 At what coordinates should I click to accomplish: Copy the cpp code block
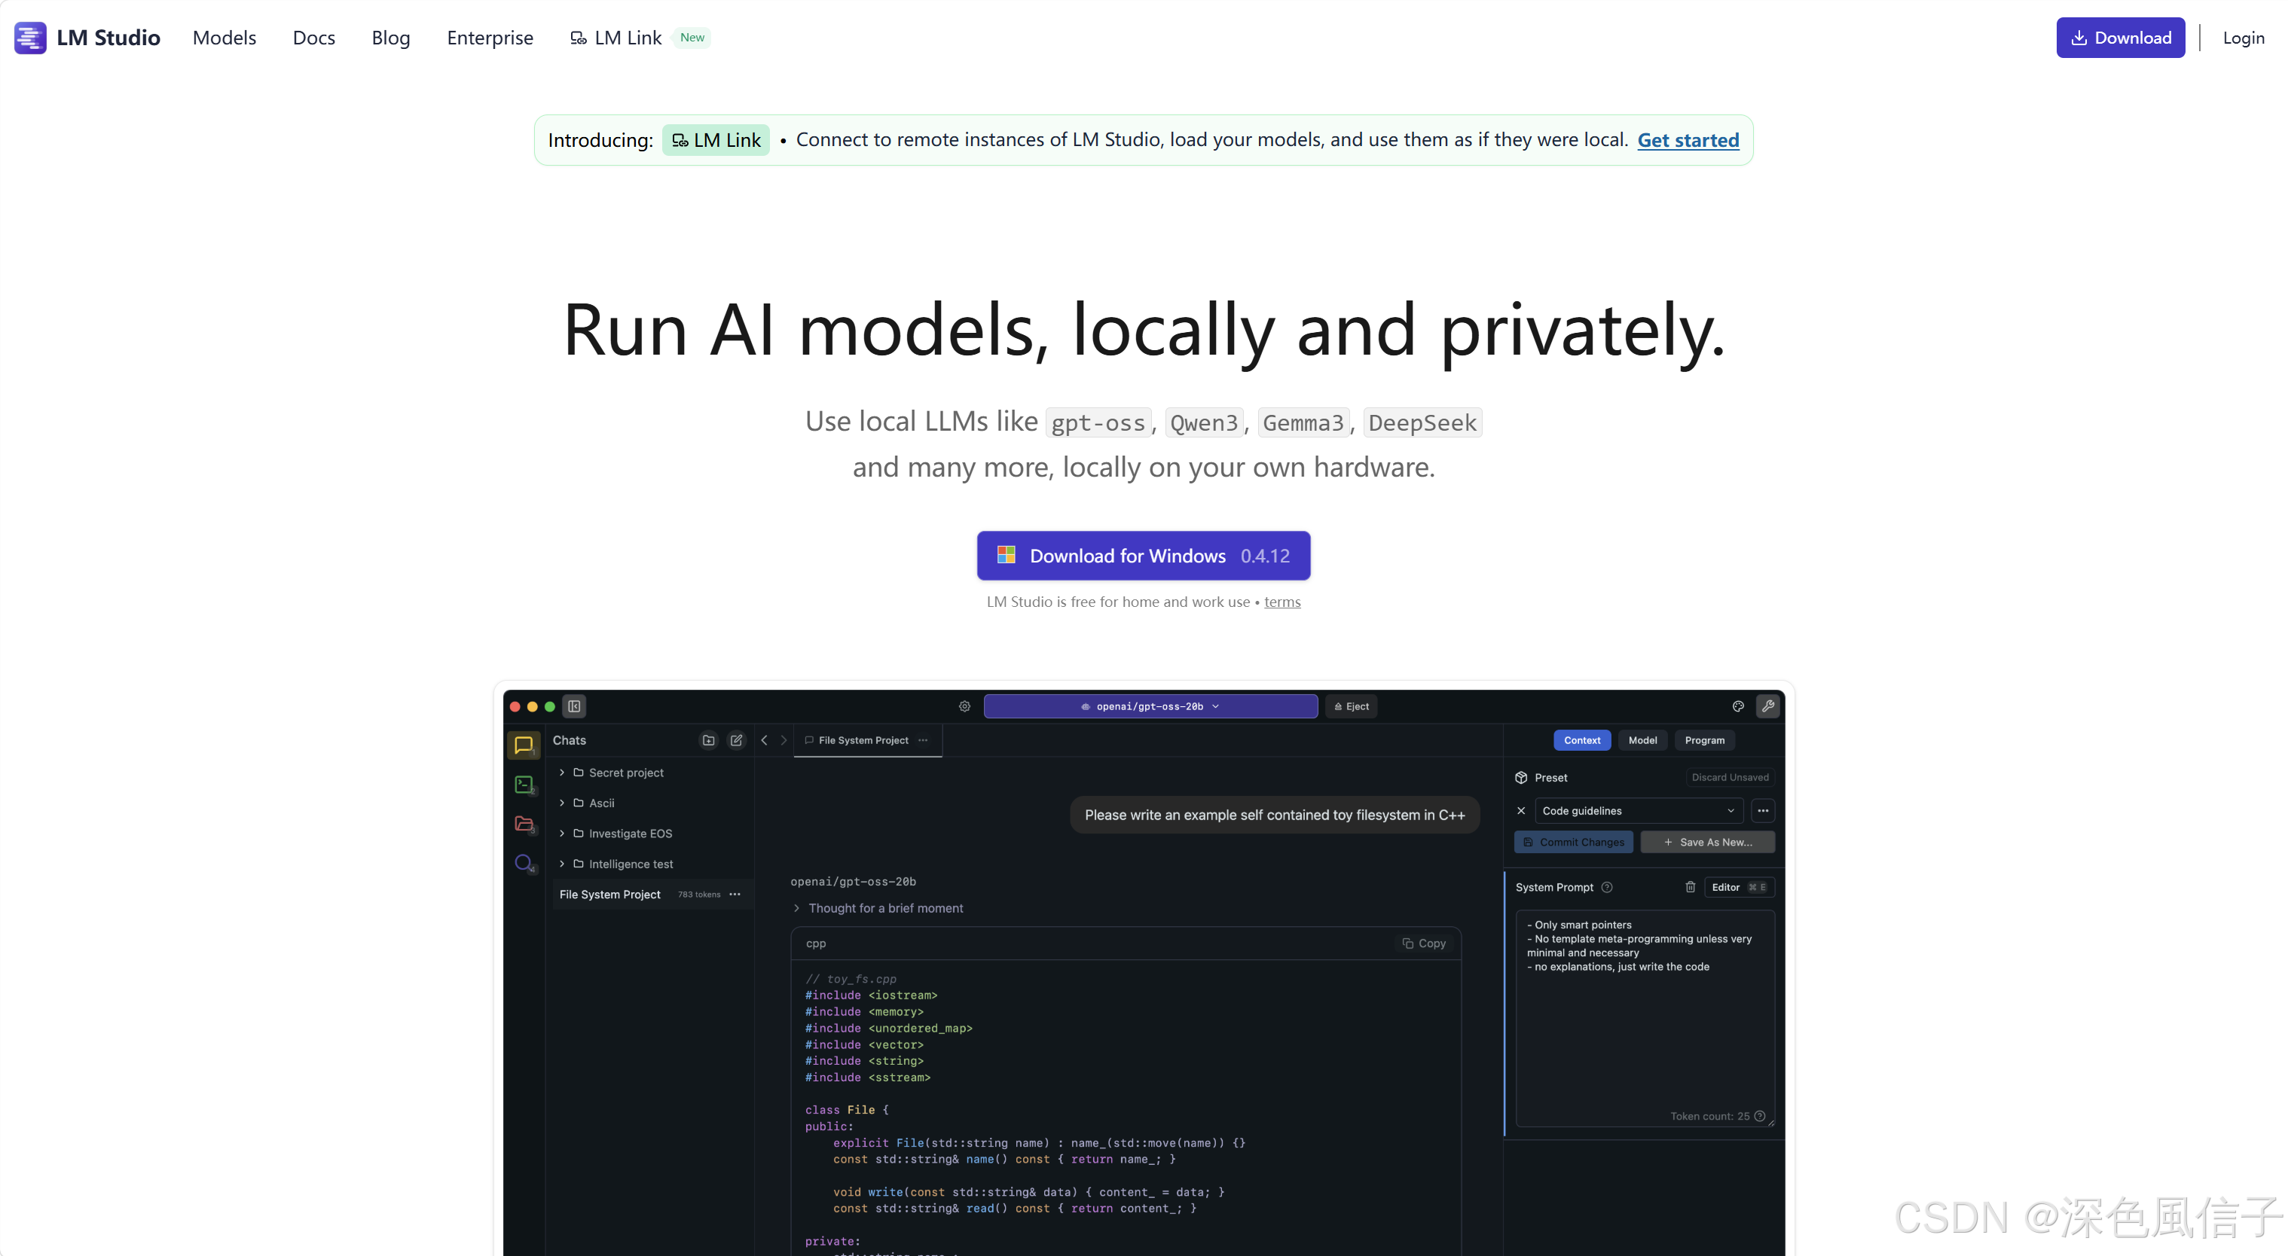click(x=1424, y=944)
